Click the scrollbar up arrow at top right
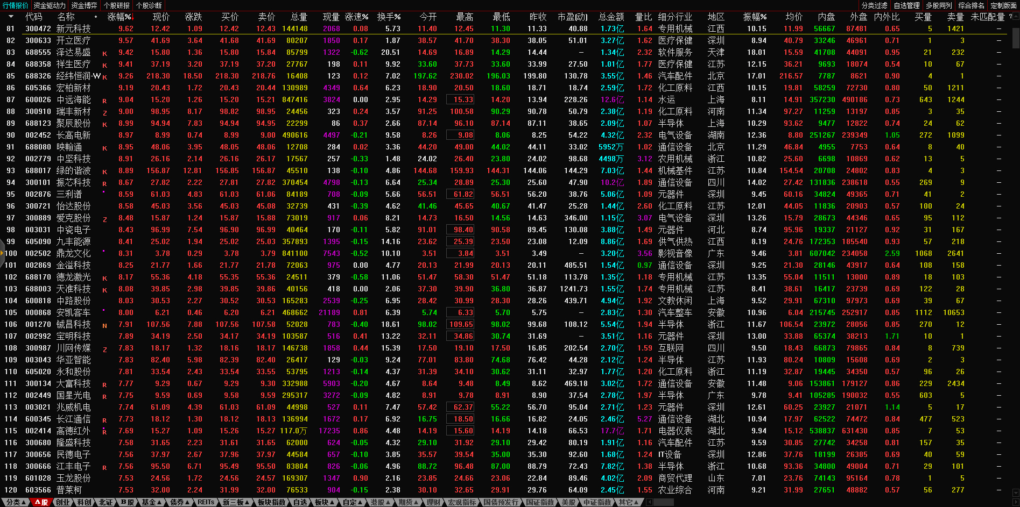Image resolution: width=1020 pixels, height=507 pixels. (1015, 17)
